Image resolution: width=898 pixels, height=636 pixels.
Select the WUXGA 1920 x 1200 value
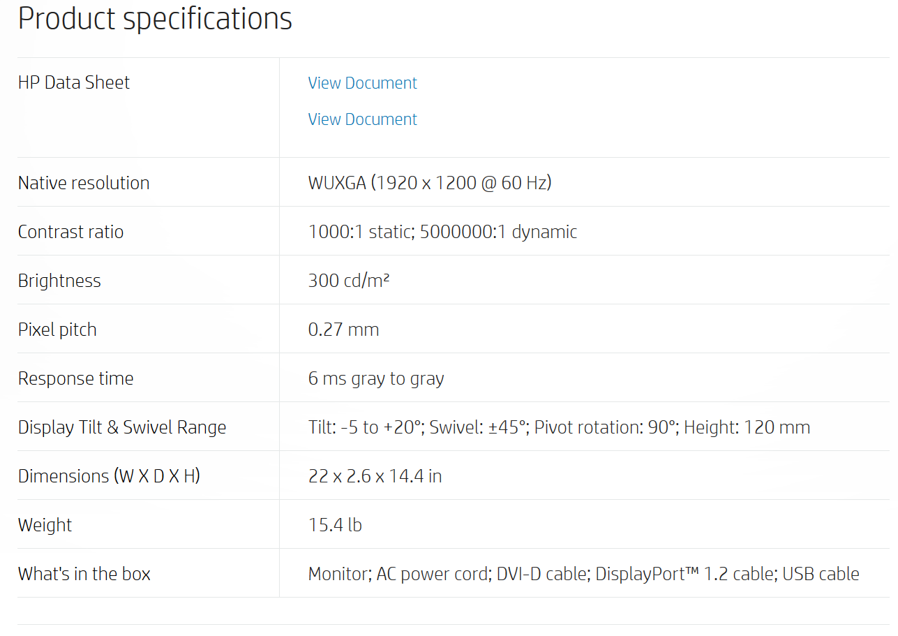point(430,183)
